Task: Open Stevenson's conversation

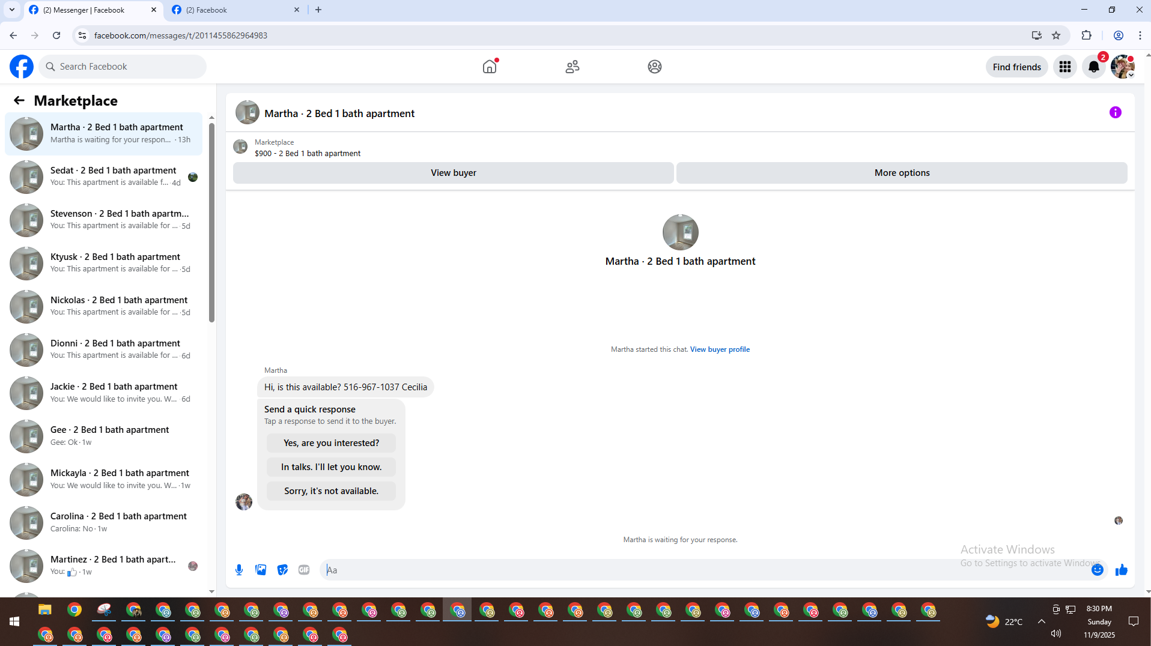Action: click(x=104, y=220)
